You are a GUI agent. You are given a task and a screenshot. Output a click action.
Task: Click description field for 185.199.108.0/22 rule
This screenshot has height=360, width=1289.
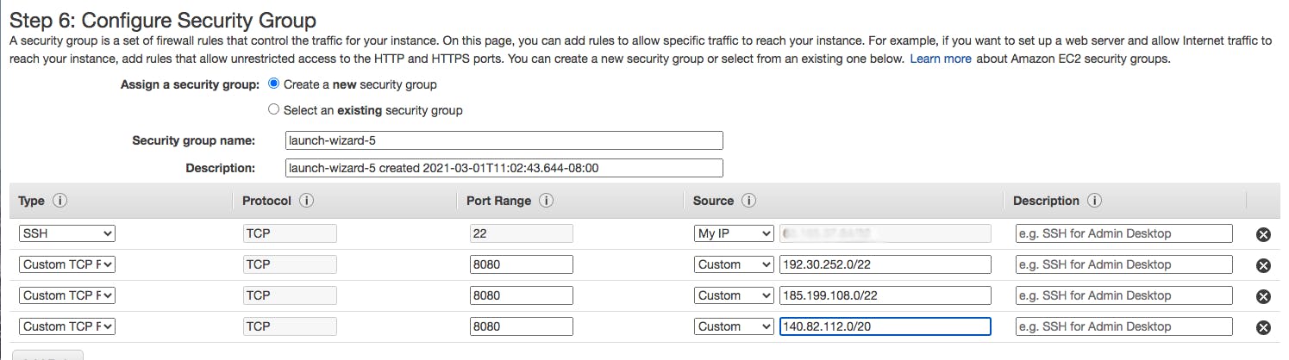pos(1124,295)
